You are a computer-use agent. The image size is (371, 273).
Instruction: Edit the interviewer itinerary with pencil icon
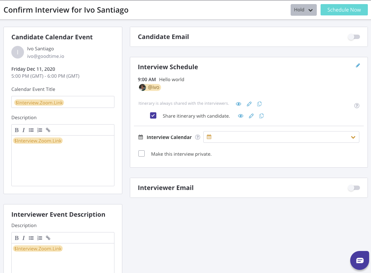(249, 104)
